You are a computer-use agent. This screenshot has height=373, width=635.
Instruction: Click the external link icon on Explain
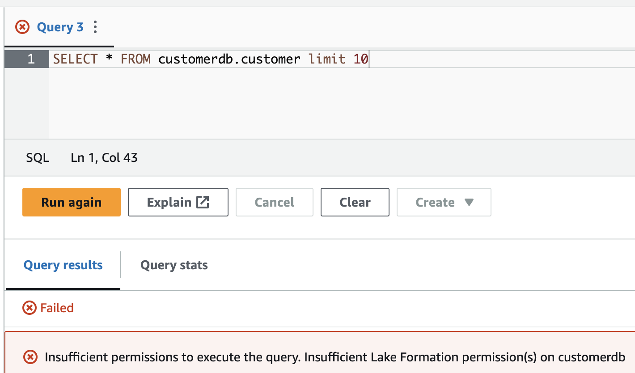click(x=203, y=202)
